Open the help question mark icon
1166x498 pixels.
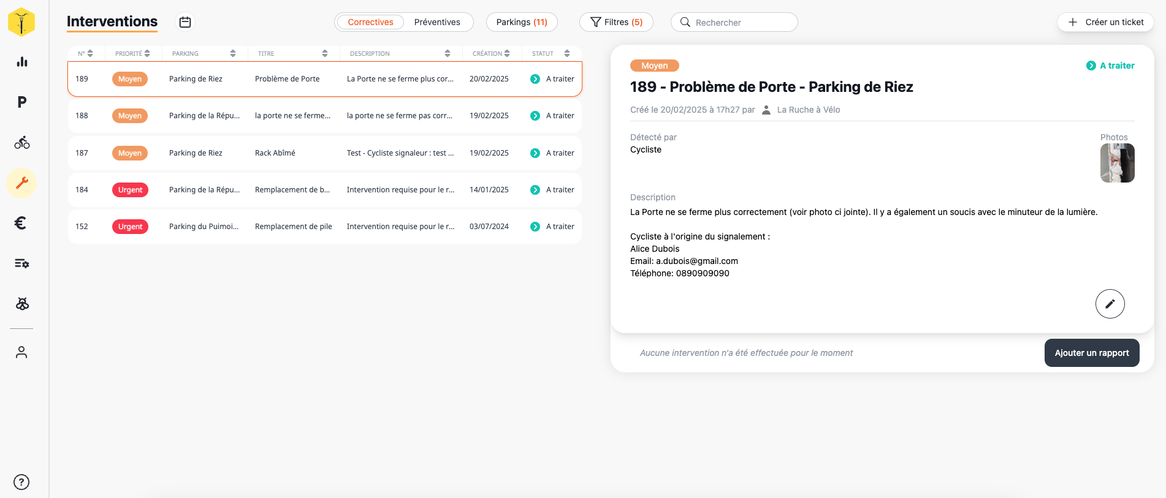(21, 482)
